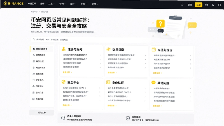Viewport: 224px width, 126px height.
Task: Click the candlestick icon of 交易指南 card
Action: pyautogui.click(x=108, y=49)
